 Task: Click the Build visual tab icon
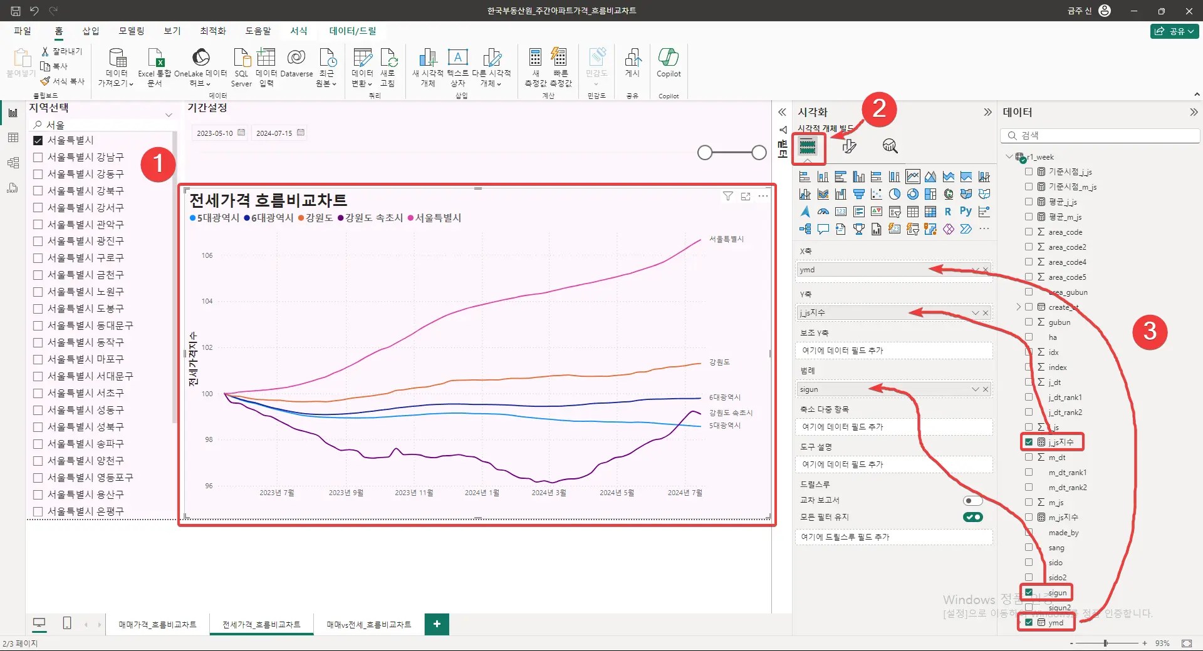808,146
